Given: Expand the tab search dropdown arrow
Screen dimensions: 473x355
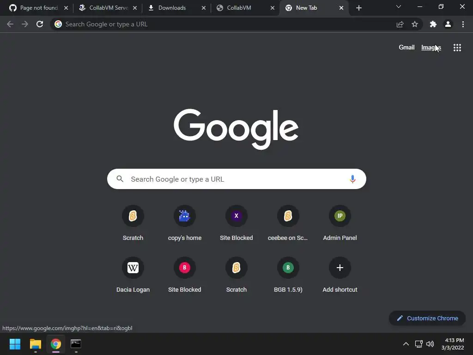Looking at the screenshot, I should tap(399, 6).
